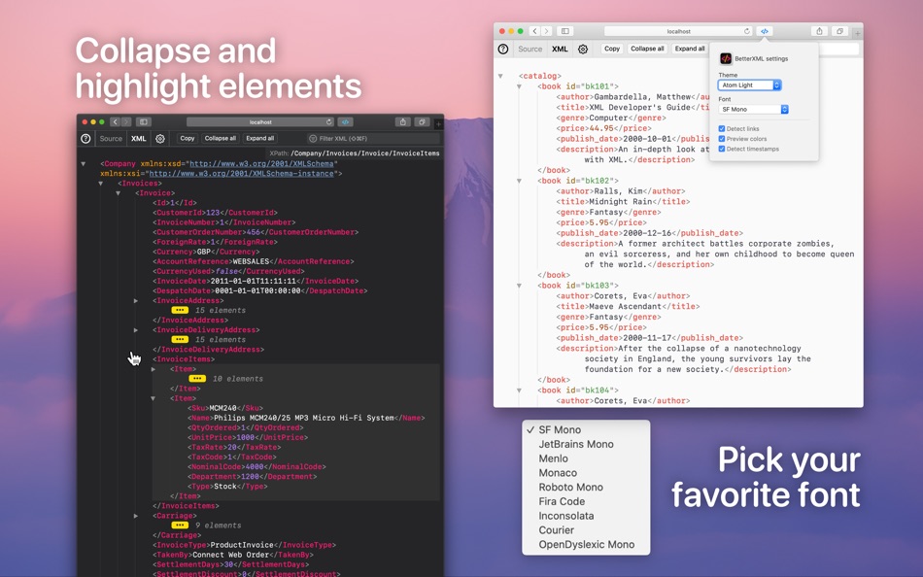Toggle sidebar icon in light browser window
923x577 pixels.
pos(565,31)
